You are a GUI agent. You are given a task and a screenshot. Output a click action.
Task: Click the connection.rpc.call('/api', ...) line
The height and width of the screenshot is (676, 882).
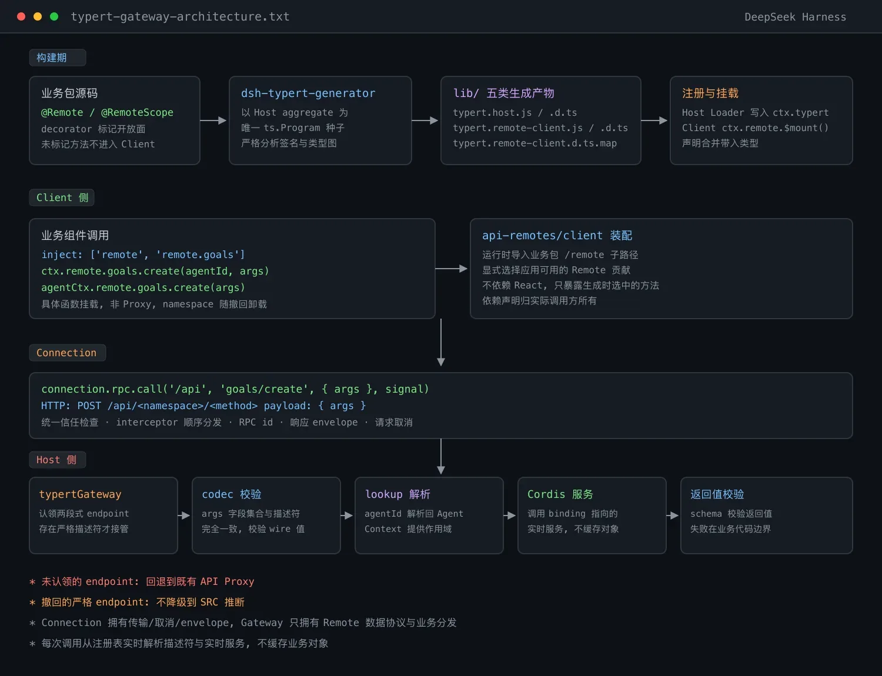pos(235,389)
